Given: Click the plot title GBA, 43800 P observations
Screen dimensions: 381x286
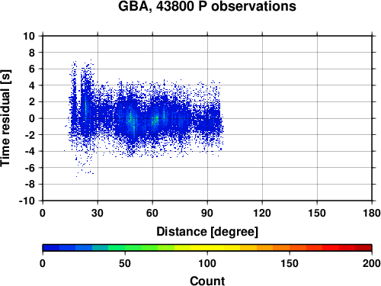Looking at the screenshot, I should click(x=207, y=6).
